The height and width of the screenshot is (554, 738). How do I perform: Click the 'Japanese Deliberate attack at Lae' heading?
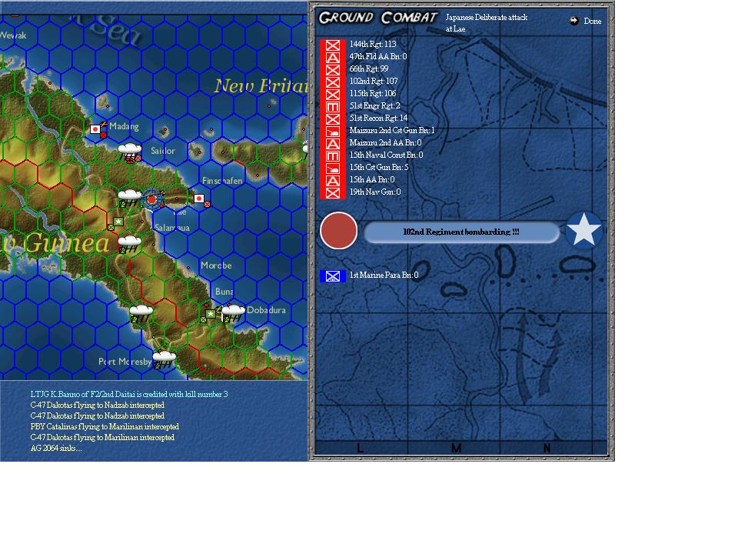coord(487,22)
